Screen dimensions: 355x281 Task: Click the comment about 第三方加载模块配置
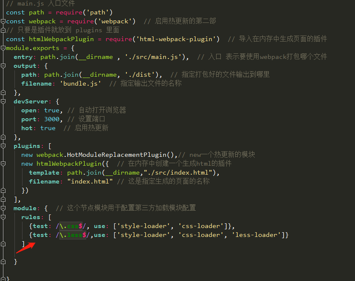coord(126,208)
